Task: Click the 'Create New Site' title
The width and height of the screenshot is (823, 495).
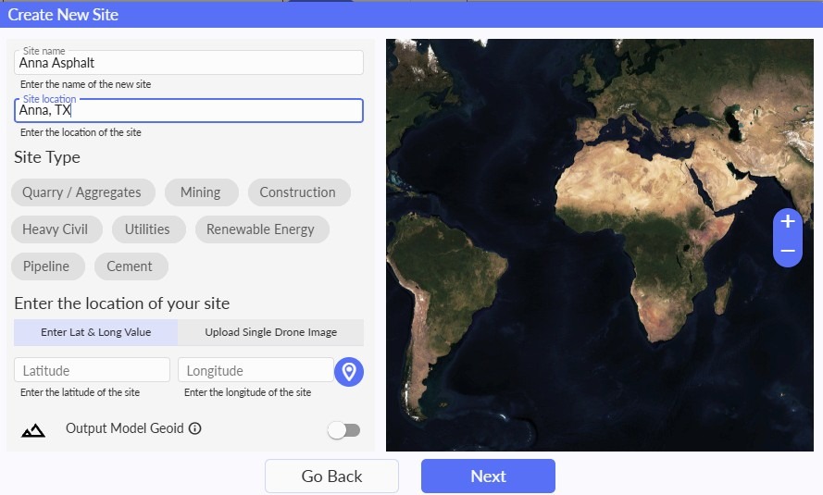Action: point(63,15)
